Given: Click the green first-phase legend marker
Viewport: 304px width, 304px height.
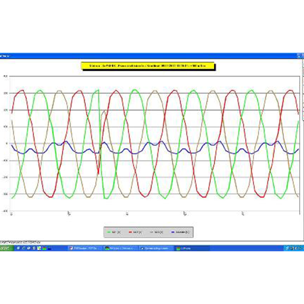Looking at the screenshot, I should click(x=109, y=232).
